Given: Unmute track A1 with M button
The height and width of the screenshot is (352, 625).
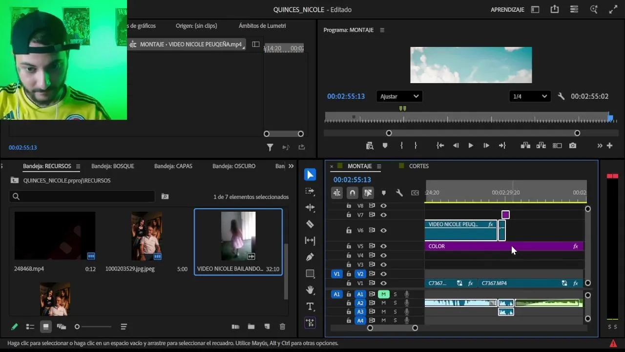Looking at the screenshot, I should pos(384,294).
